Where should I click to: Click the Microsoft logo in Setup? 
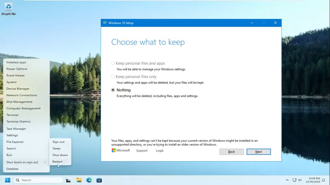(121, 150)
